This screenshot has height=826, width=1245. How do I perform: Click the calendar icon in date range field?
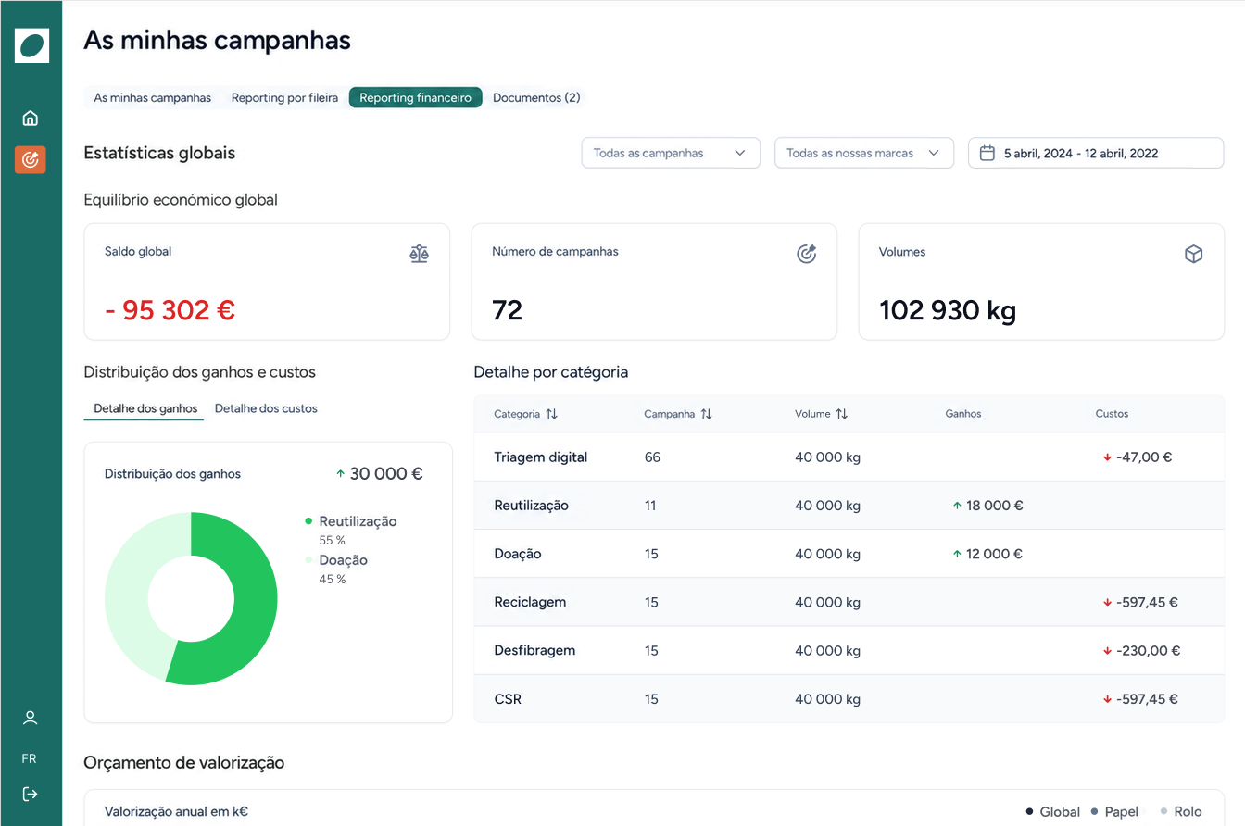[x=987, y=153]
